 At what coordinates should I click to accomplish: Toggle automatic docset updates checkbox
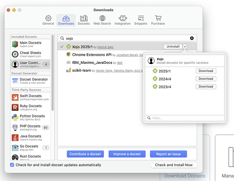click(12, 165)
